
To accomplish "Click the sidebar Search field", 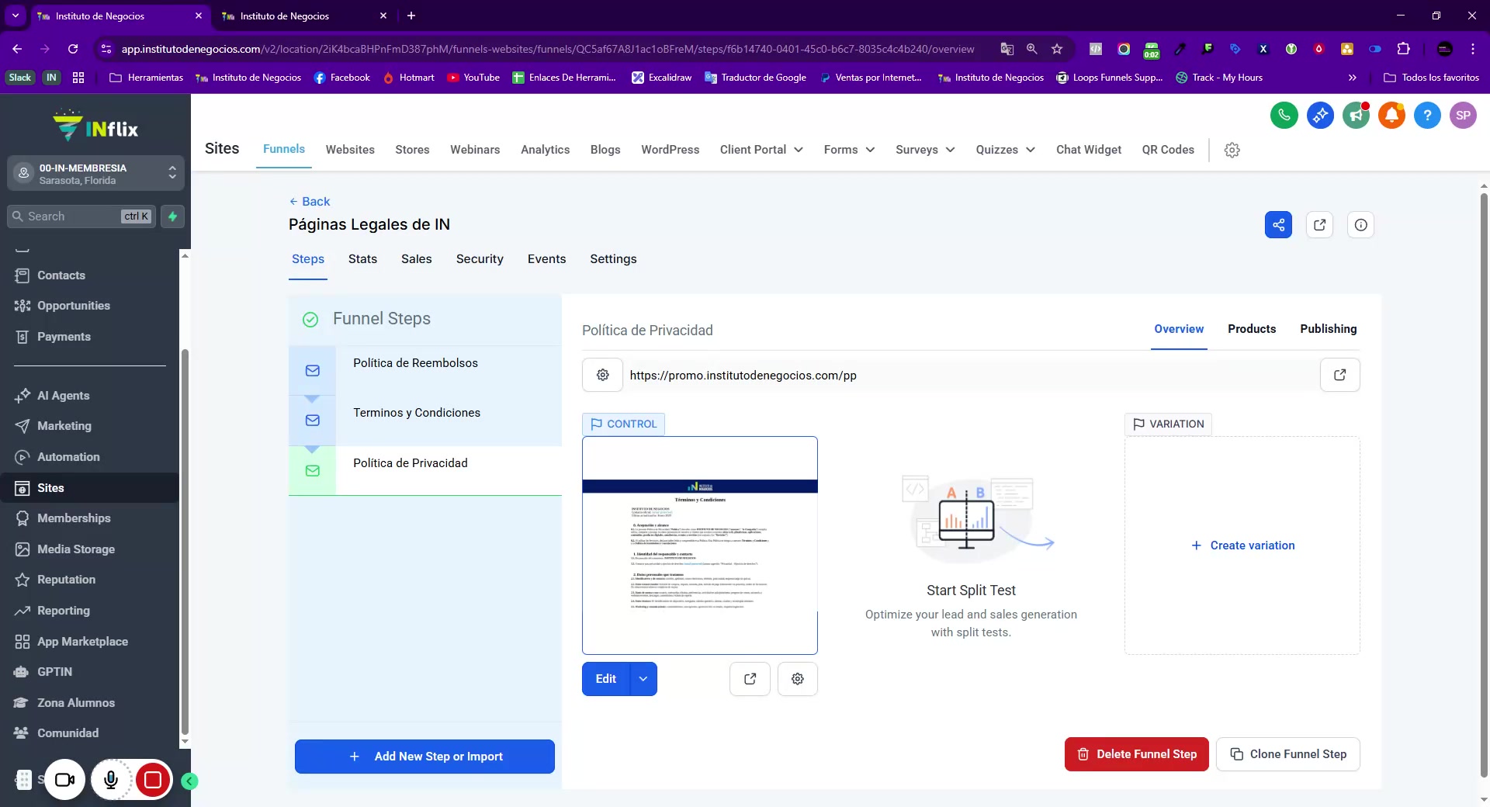I will tap(81, 216).
